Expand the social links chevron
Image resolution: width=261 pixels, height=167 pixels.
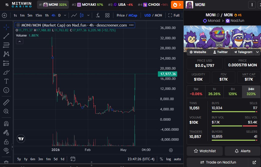click(257, 52)
